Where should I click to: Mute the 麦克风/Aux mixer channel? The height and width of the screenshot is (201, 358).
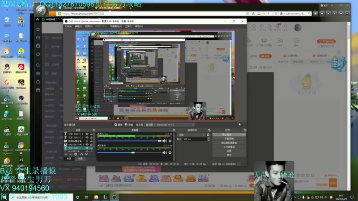tap(164, 141)
